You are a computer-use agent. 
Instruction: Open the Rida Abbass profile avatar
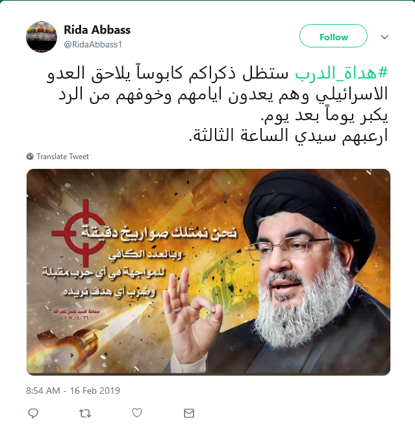pos(42,36)
